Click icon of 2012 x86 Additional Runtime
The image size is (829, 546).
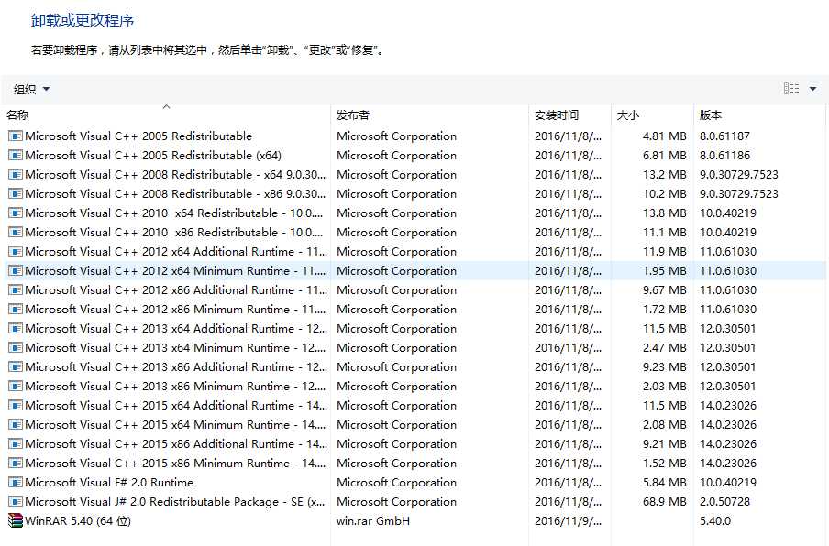16,290
